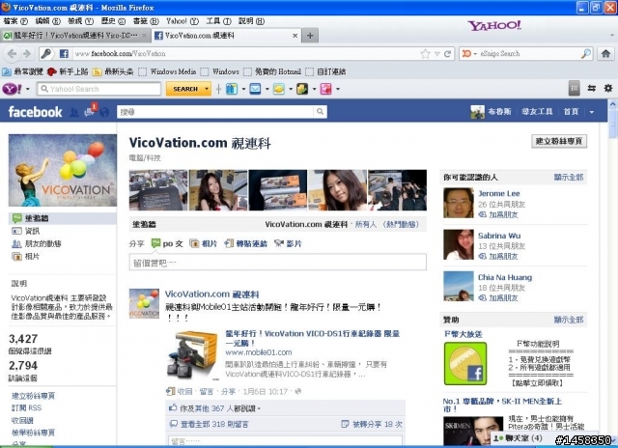
Task: Select po 文 status icon
Action: (x=156, y=243)
